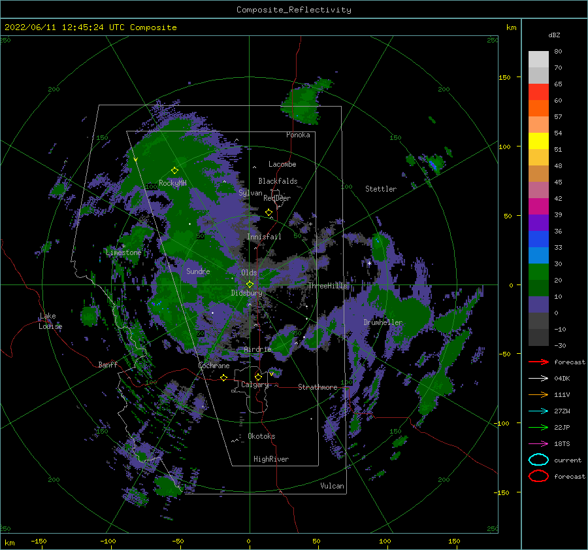The height and width of the screenshot is (550, 588).
Task: Select the yellow diamond marker below RedDeer
Action: (269, 212)
